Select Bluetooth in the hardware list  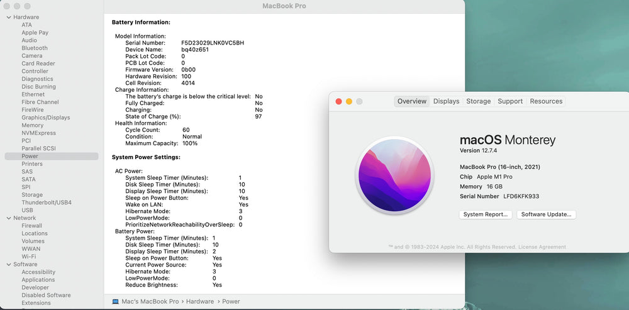35,48
